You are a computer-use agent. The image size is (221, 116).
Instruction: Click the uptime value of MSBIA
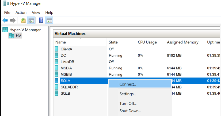coord(214,68)
